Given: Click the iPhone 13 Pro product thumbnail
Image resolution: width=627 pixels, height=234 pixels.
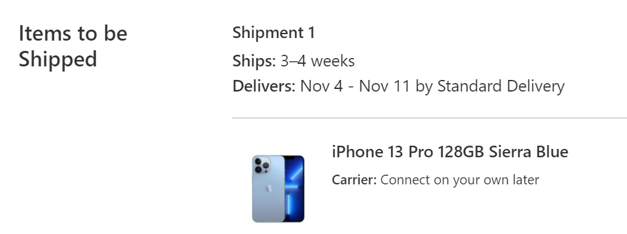Looking at the screenshot, I should pyautogui.click(x=278, y=189).
